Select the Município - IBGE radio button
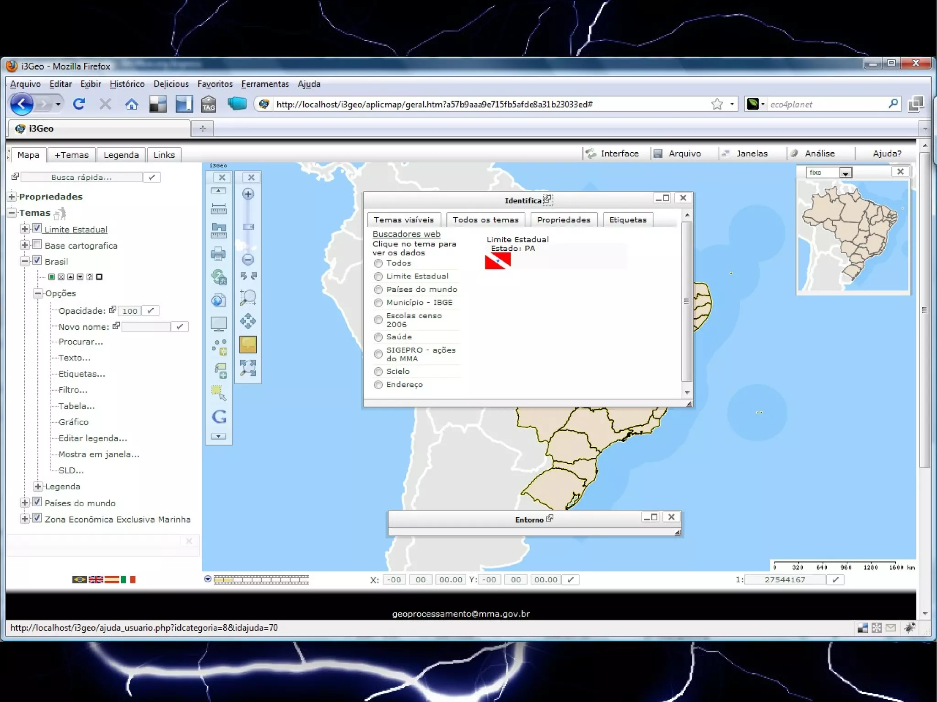Viewport: 937px width, 702px height. pyautogui.click(x=378, y=303)
